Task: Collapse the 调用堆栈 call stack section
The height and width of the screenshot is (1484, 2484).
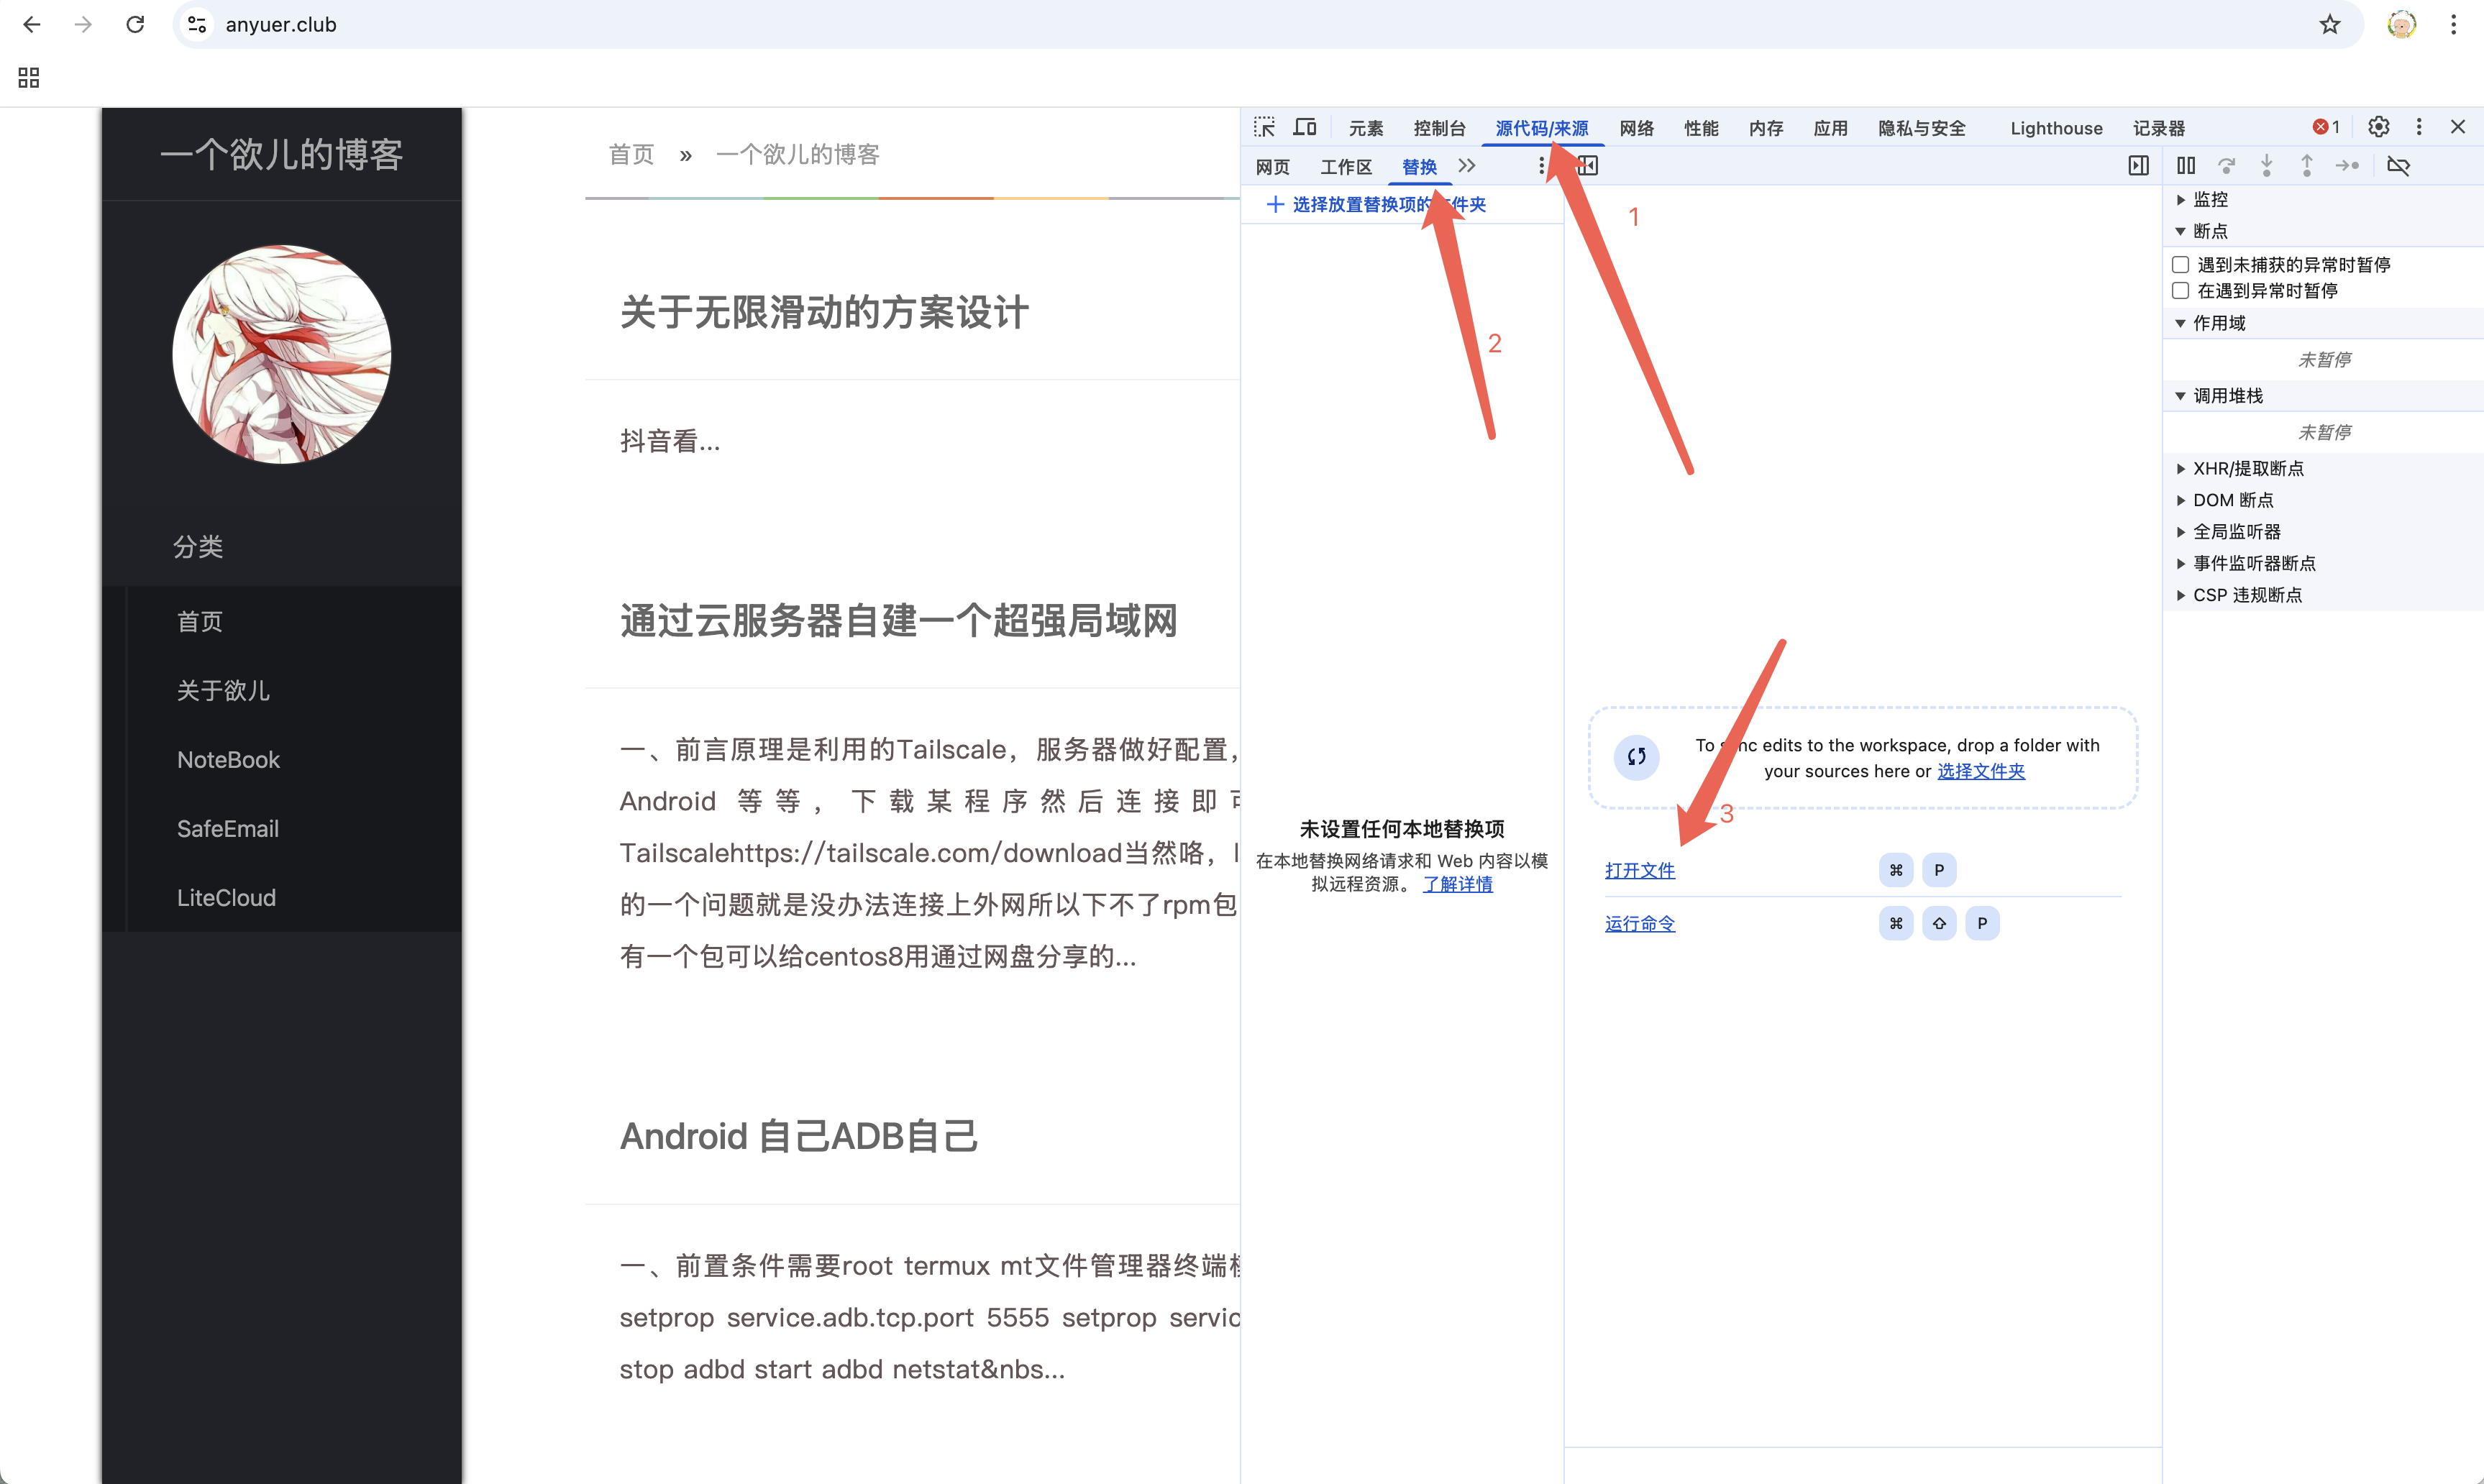Action: point(2227,396)
